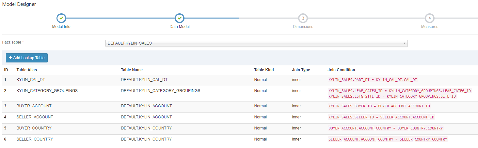
Task: Select the Model Info step label
Action: pos(61,27)
